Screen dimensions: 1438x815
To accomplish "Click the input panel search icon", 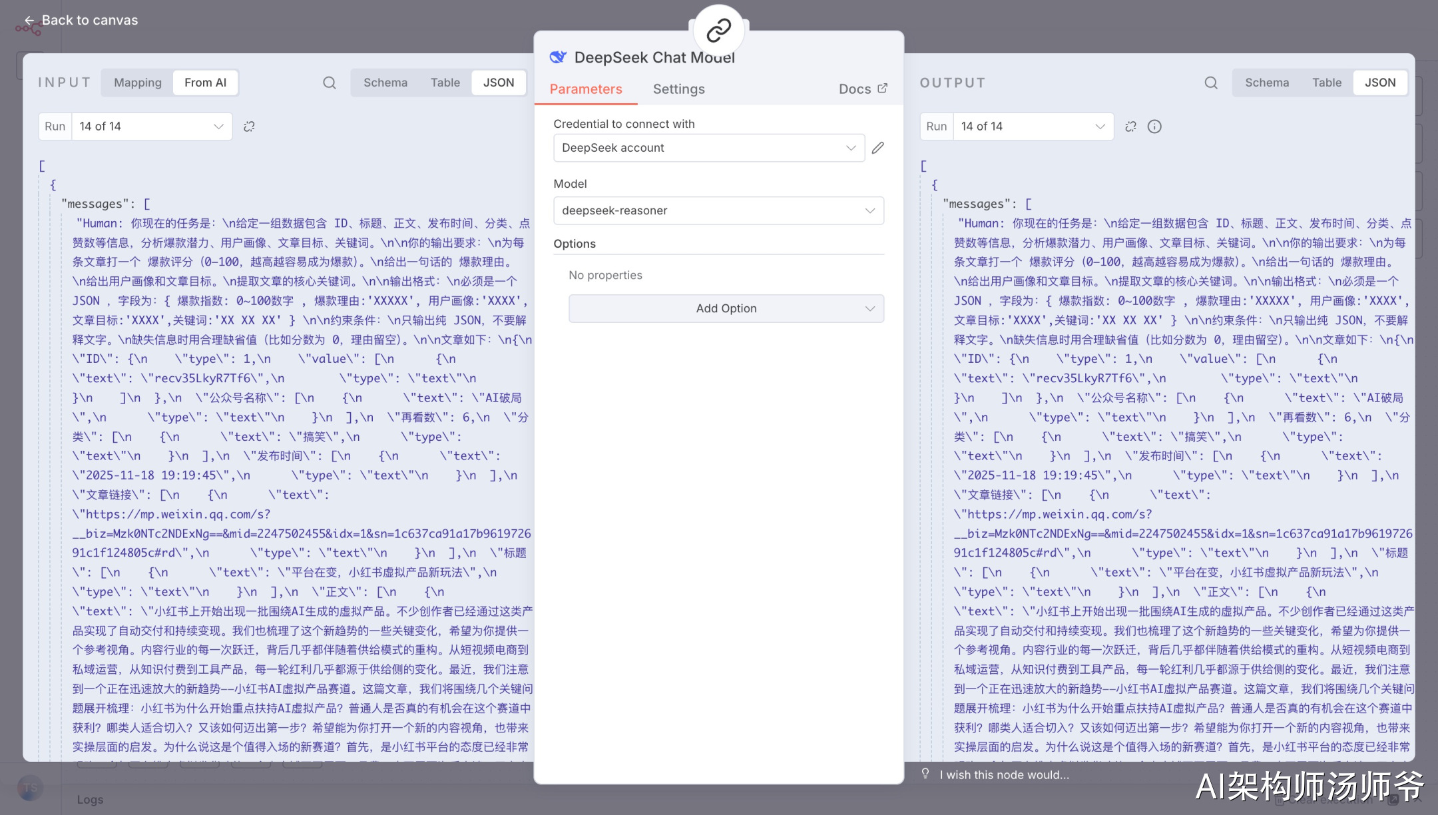I will (330, 83).
